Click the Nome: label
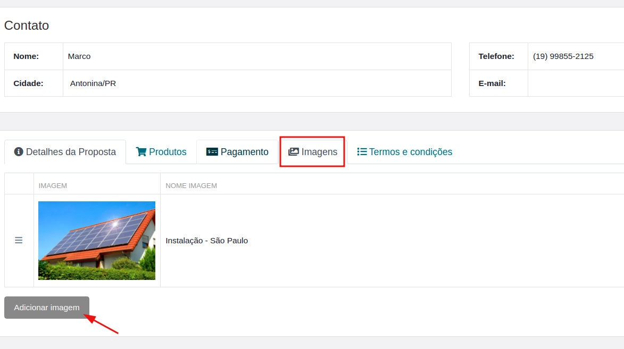The height and width of the screenshot is (349, 624). (x=26, y=56)
